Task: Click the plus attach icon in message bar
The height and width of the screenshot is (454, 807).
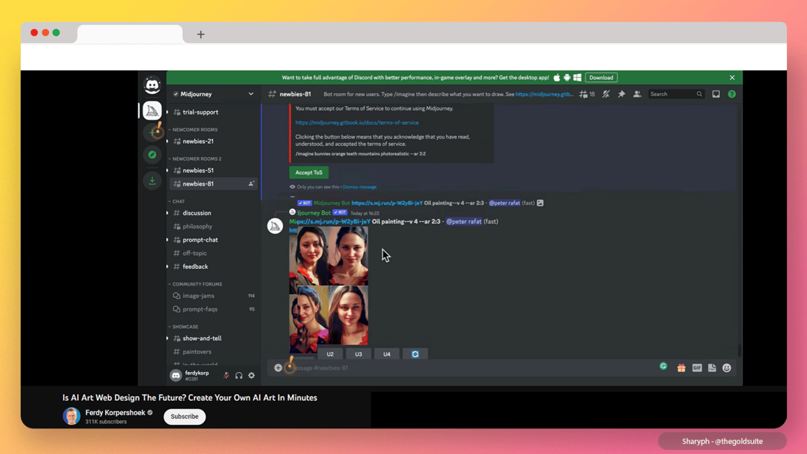Action: click(x=278, y=368)
